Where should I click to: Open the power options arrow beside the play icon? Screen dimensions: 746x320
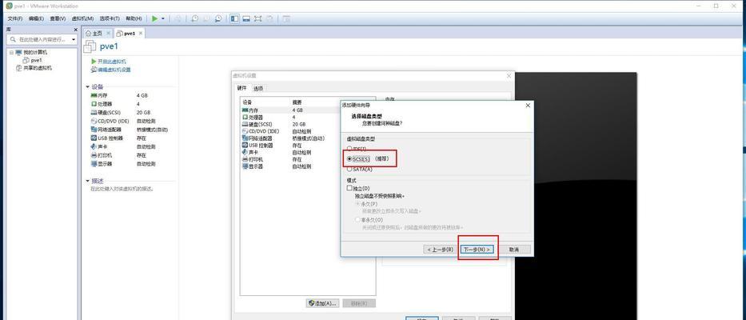click(x=163, y=18)
